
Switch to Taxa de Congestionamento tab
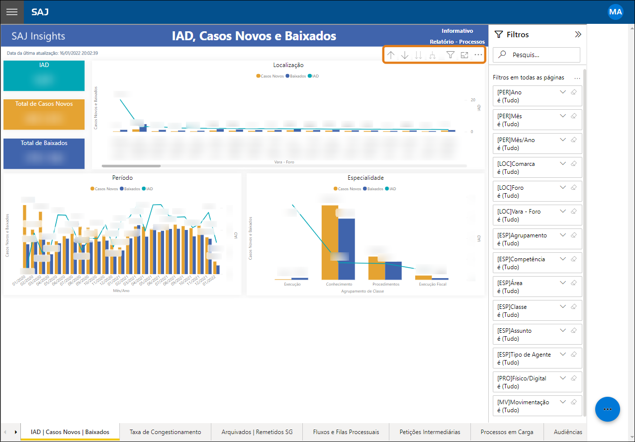pos(166,432)
